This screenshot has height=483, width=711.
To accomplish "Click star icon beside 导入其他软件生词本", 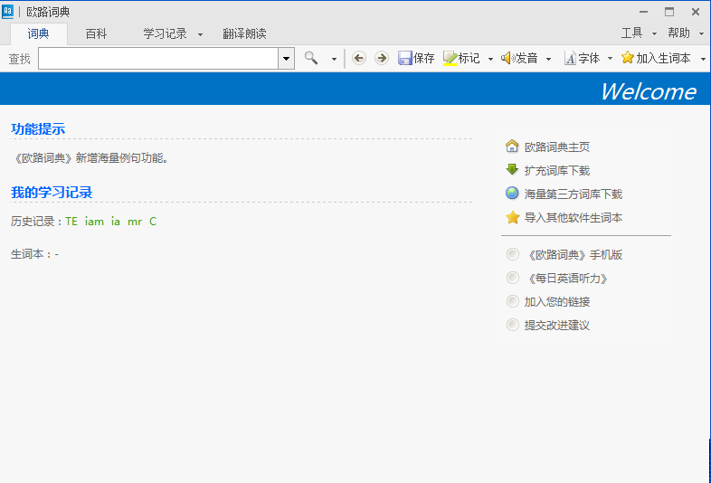I will [x=512, y=217].
